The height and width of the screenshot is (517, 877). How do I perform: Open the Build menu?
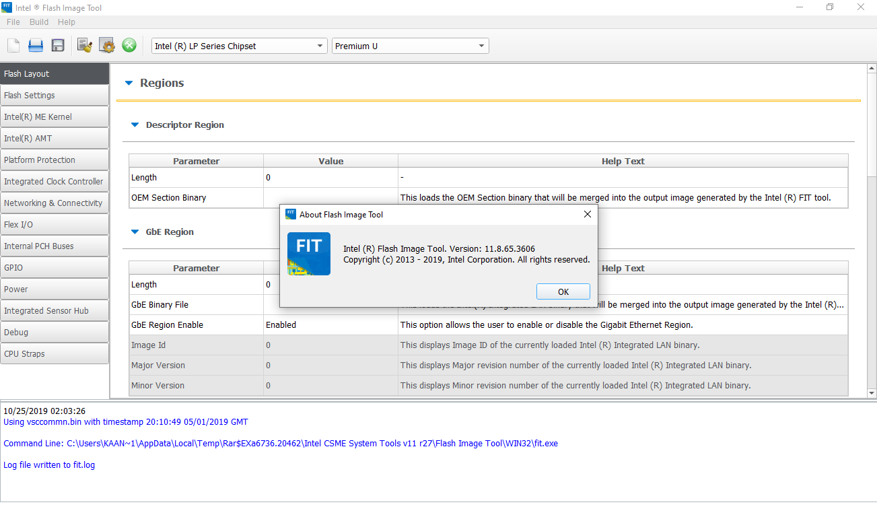pos(39,22)
